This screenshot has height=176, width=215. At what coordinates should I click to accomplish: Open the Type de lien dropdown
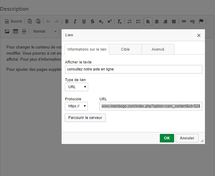point(77,87)
